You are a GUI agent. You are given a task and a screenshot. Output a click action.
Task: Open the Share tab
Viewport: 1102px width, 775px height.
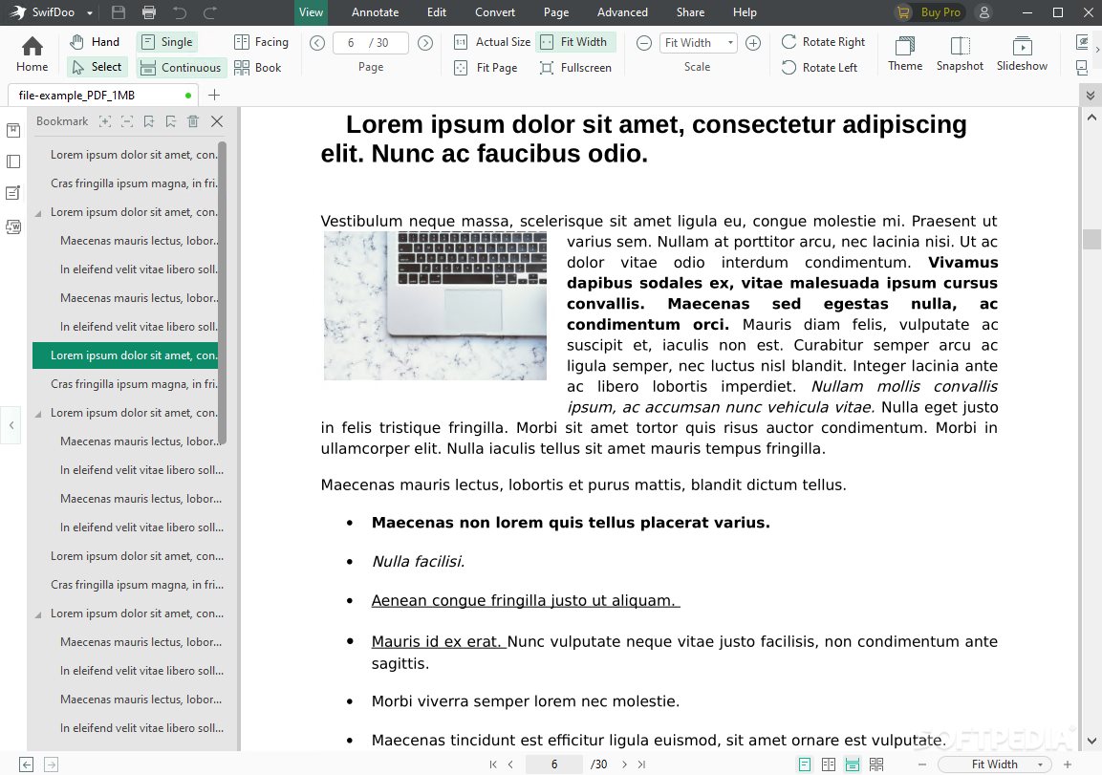[x=690, y=11]
